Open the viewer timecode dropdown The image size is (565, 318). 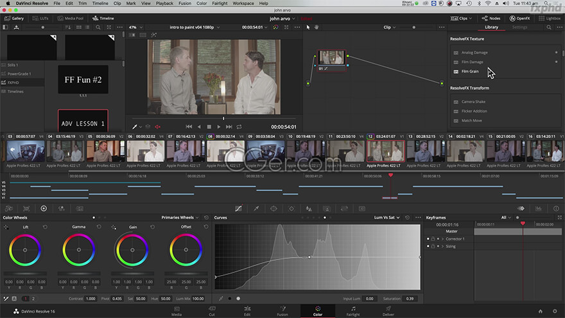tap(254, 28)
